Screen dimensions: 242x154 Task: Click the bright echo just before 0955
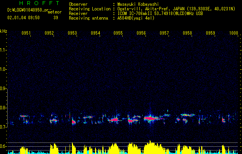(x=115, y=120)
